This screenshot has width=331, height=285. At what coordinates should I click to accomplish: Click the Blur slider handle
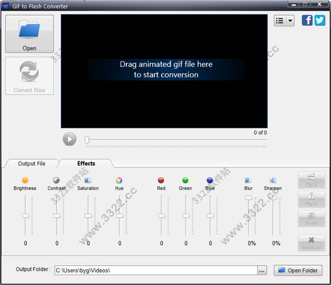pos(249,198)
